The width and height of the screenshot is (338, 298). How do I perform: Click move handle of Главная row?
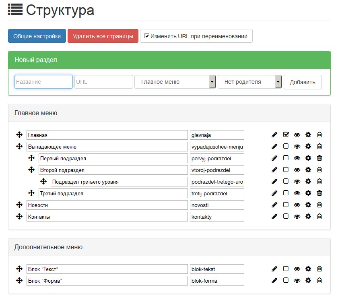[19, 135]
